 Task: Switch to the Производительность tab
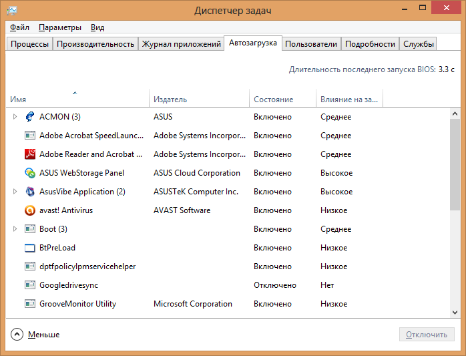pyautogui.click(x=95, y=44)
